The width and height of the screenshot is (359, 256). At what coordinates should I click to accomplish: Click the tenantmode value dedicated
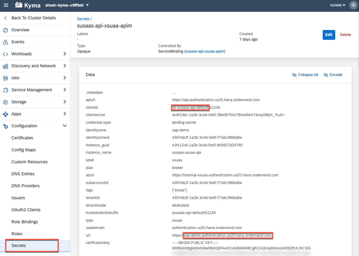[180, 205]
